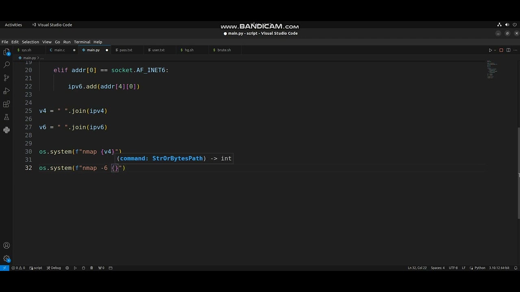
Task: Open the Python sidebar view
Action: pos(6,130)
